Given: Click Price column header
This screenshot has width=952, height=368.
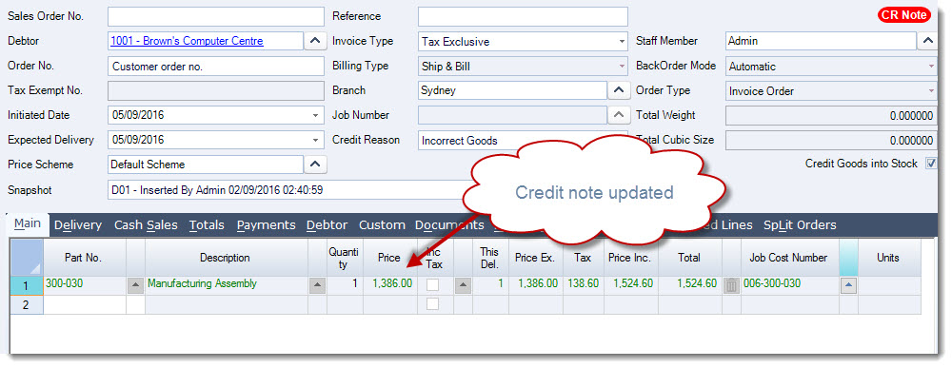Looking at the screenshot, I should (x=389, y=258).
